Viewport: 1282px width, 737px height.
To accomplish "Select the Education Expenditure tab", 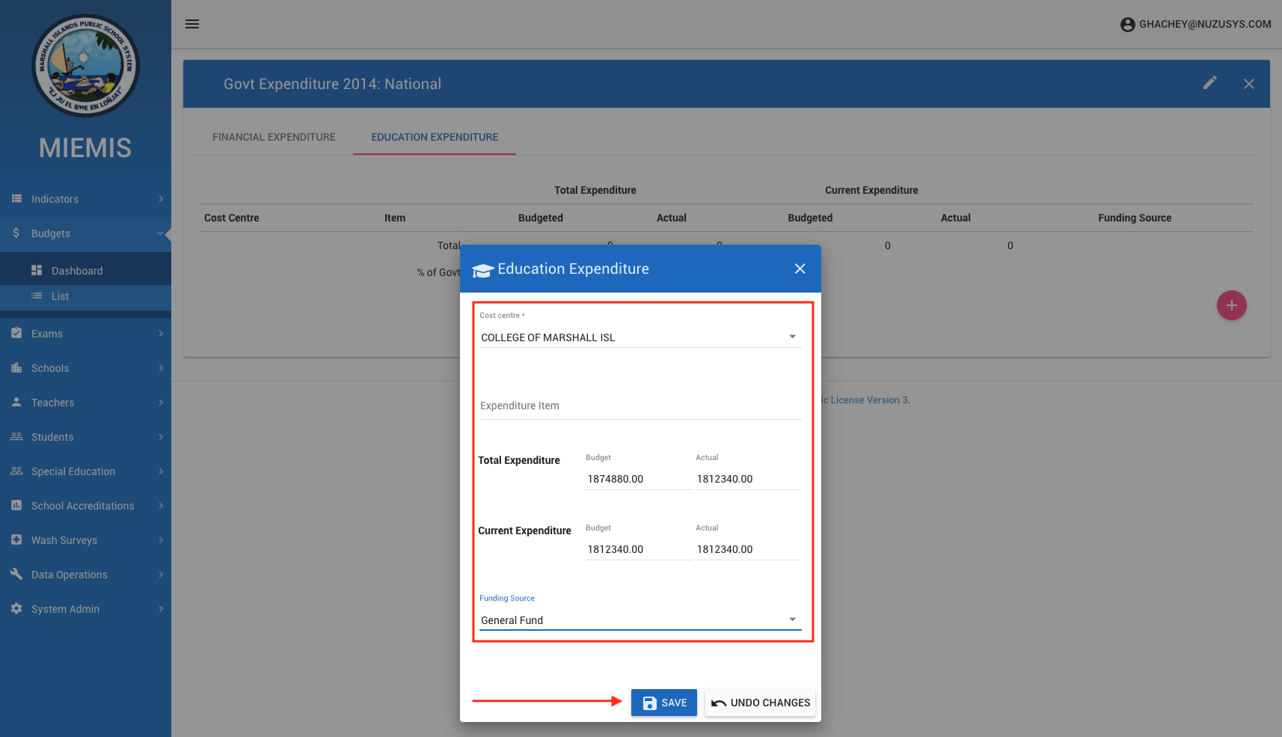I will [x=435, y=137].
